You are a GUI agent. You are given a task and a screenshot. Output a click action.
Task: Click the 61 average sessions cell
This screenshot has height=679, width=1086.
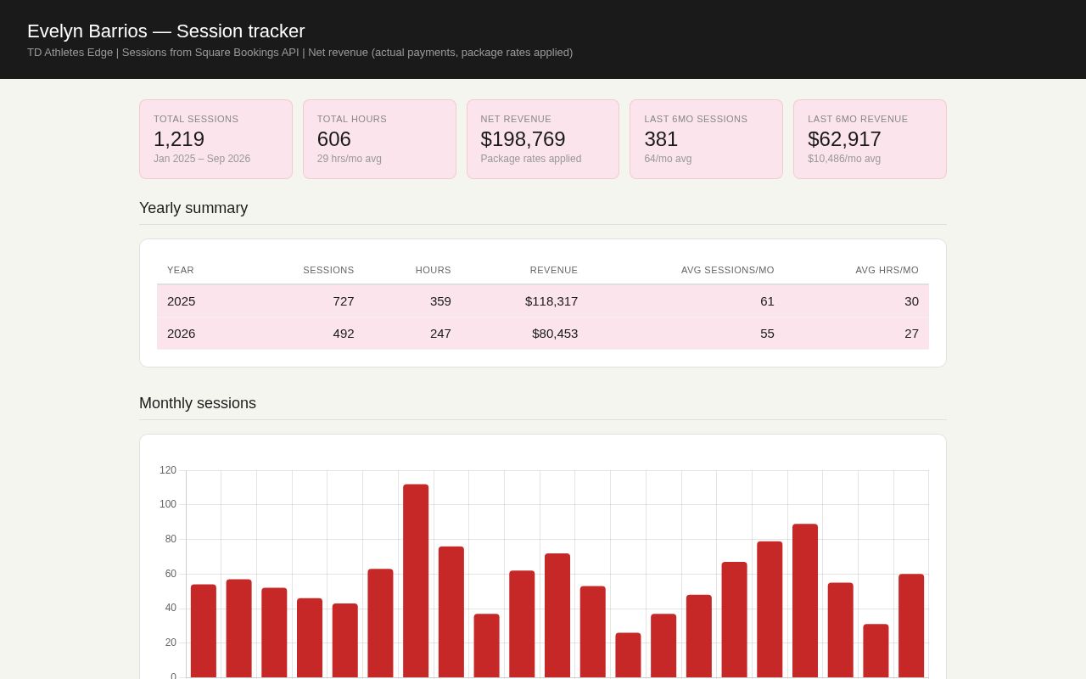tap(767, 301)
